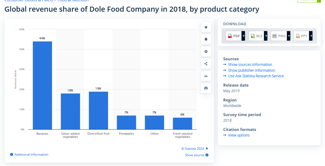Click Use Ask Statista Research Service
This screenshot has width=325, height=166.
click(x=256, y=76)
